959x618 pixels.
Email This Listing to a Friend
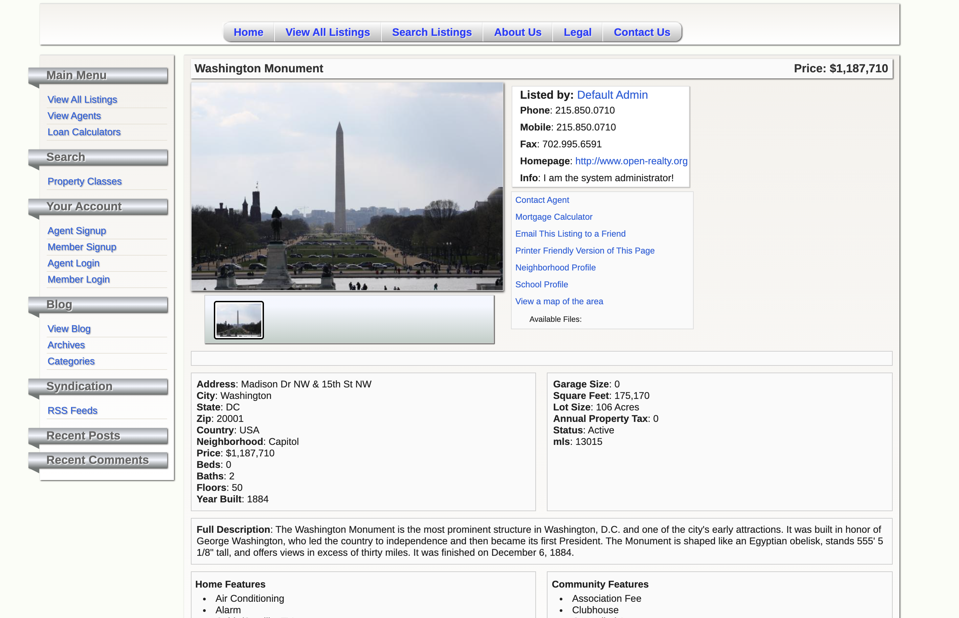[x=570, y=234]
